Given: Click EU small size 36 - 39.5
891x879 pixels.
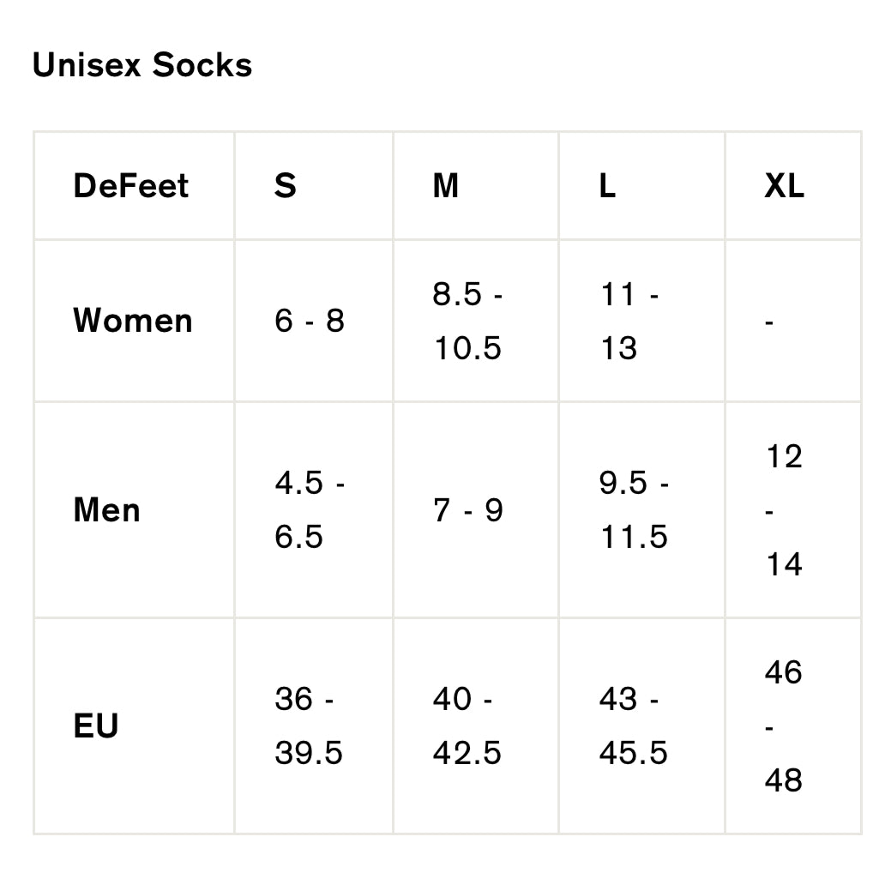Looking at the screenshot, I should tap(309, 725).
